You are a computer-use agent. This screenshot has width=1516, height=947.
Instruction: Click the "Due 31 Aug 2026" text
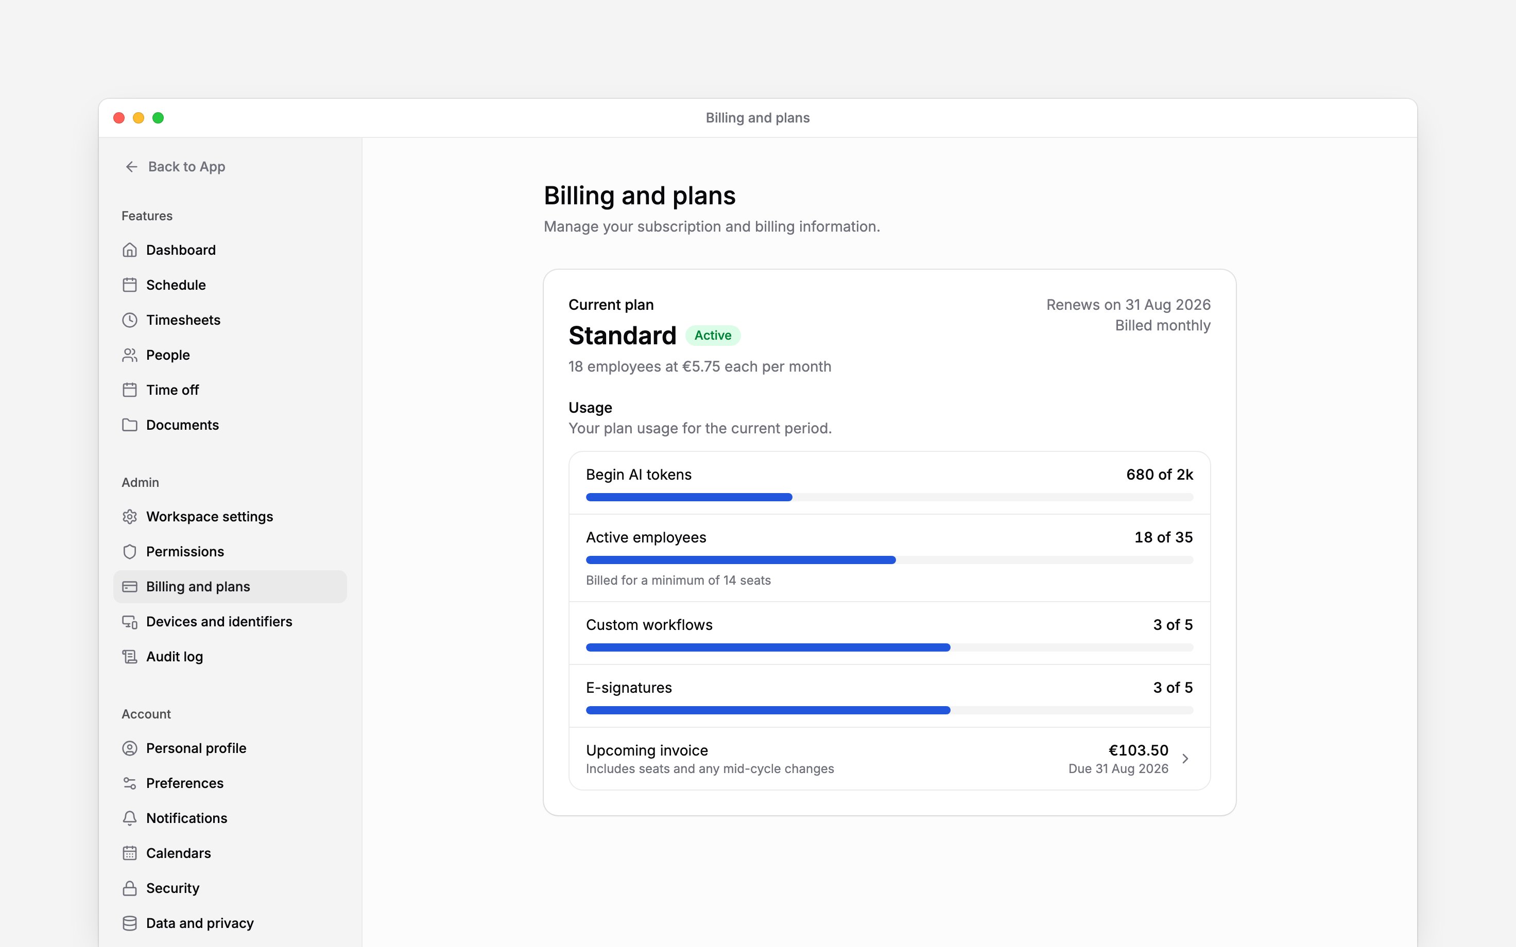(1118, 769)
